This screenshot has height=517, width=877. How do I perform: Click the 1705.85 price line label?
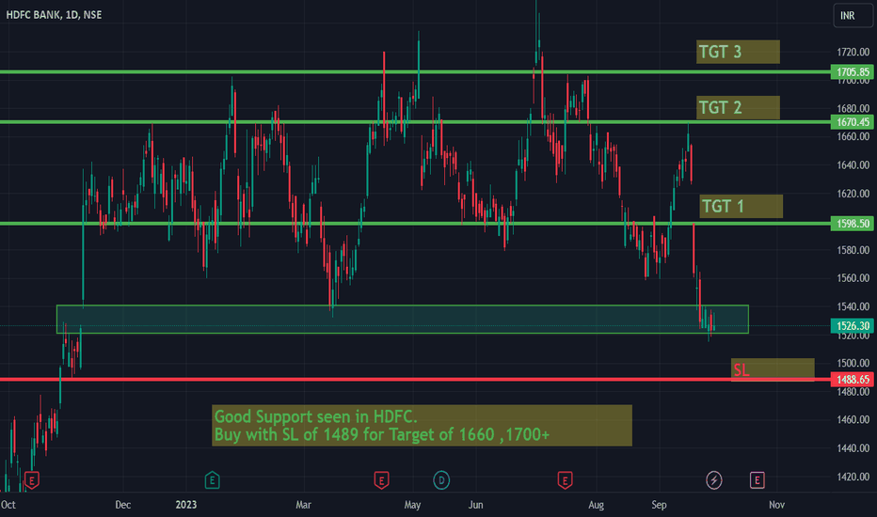853,71
